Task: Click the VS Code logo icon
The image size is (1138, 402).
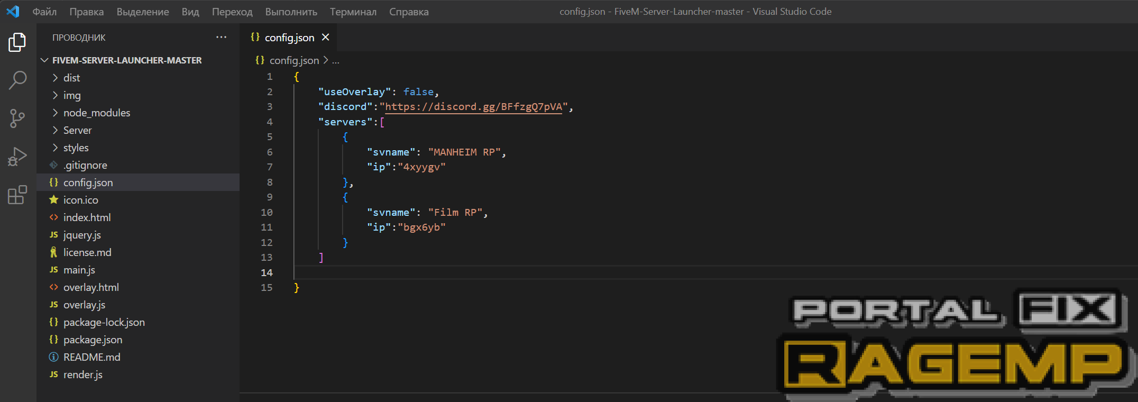Action: [x=13, y=11]
